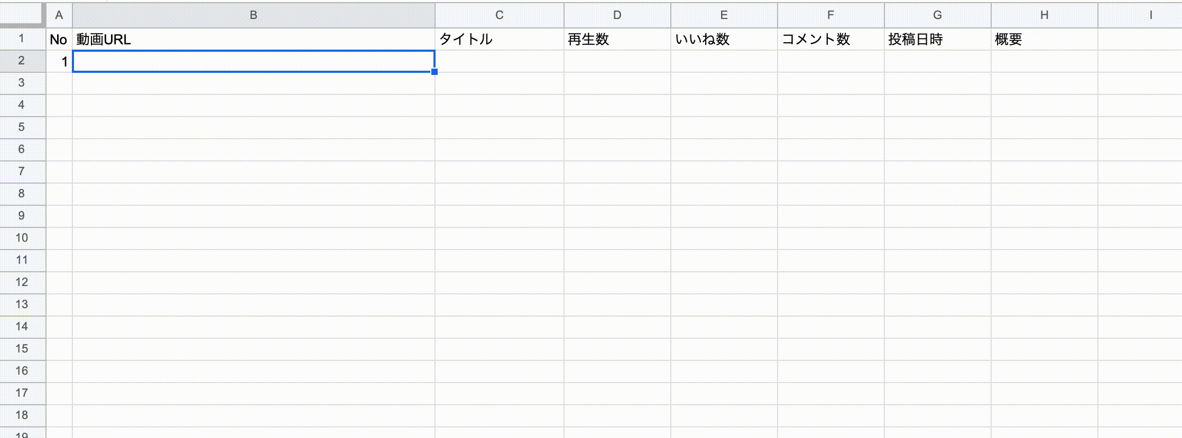
Task: Select column F header
Action: (831, 15)
